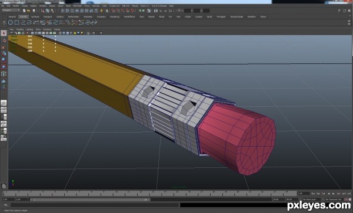This screenshot has width=353, height=213.
Task: Toggle Isolate Select in panel toolbar
Action: (x=88, y=33)
